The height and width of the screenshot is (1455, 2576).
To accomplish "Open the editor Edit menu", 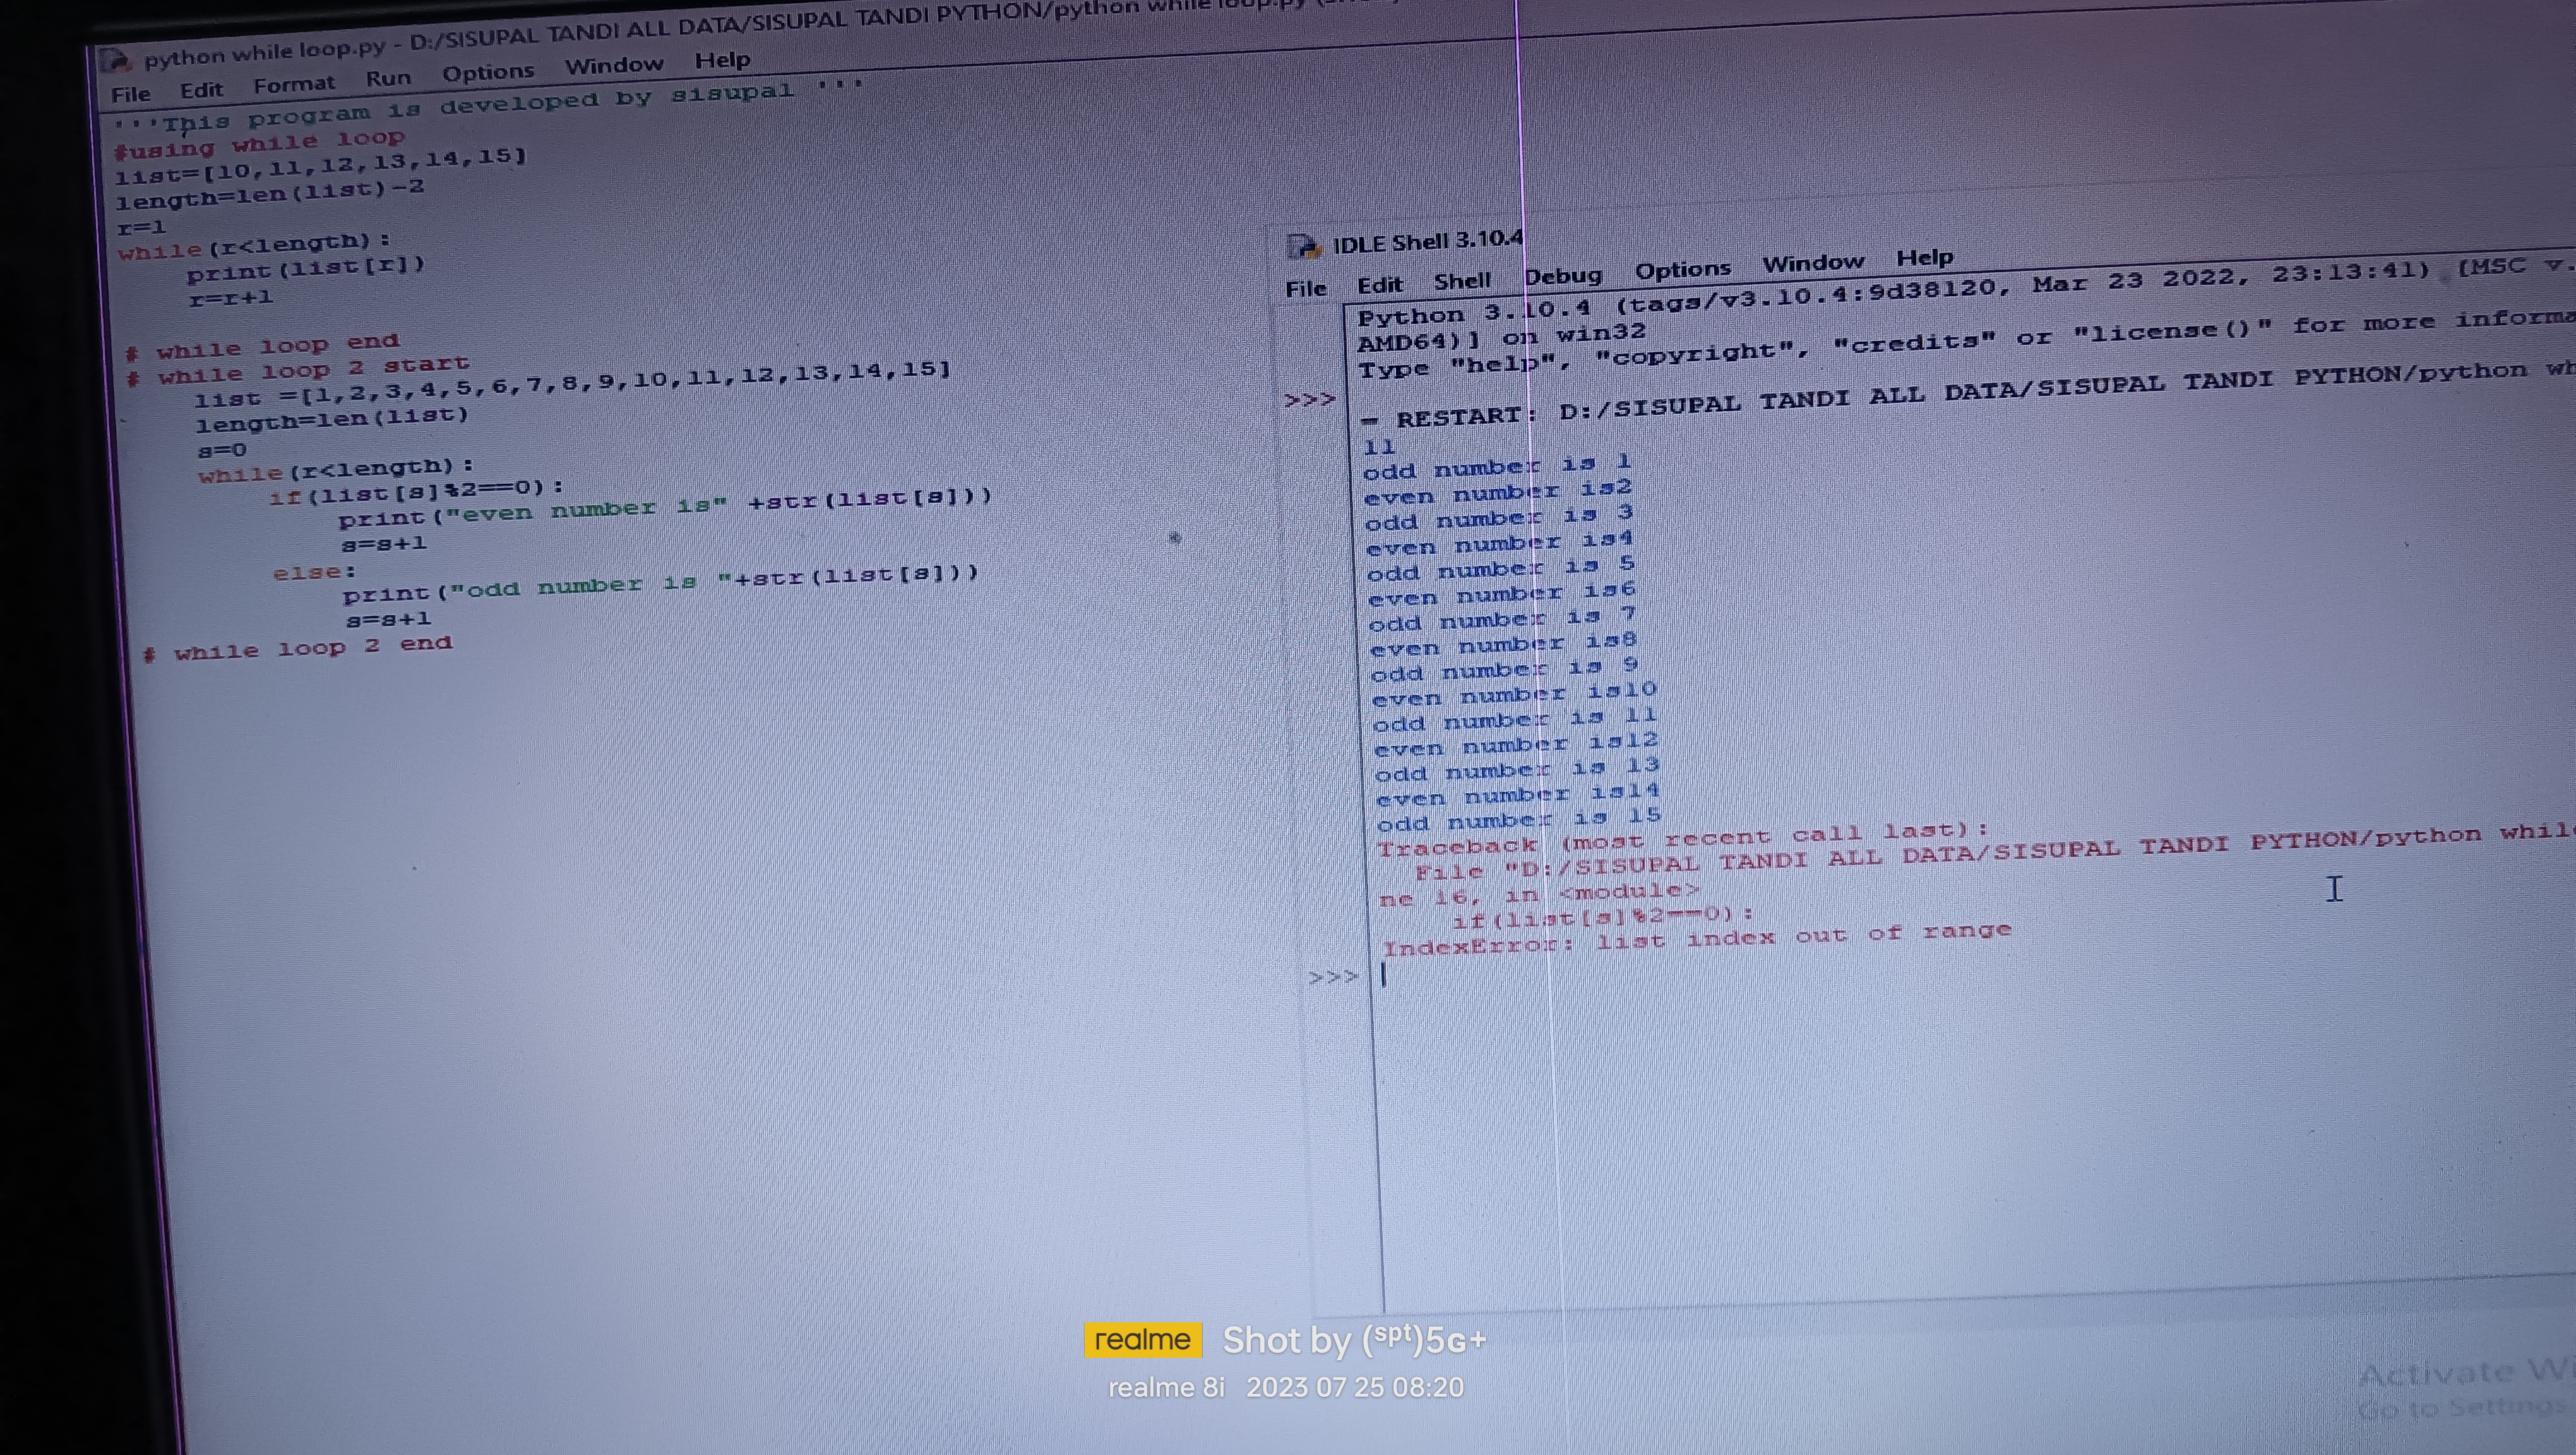I will coord(201,90).
